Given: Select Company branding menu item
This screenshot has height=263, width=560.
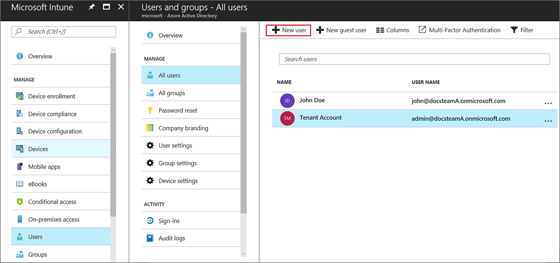Looking at the screenshot, I should [191, 128].
